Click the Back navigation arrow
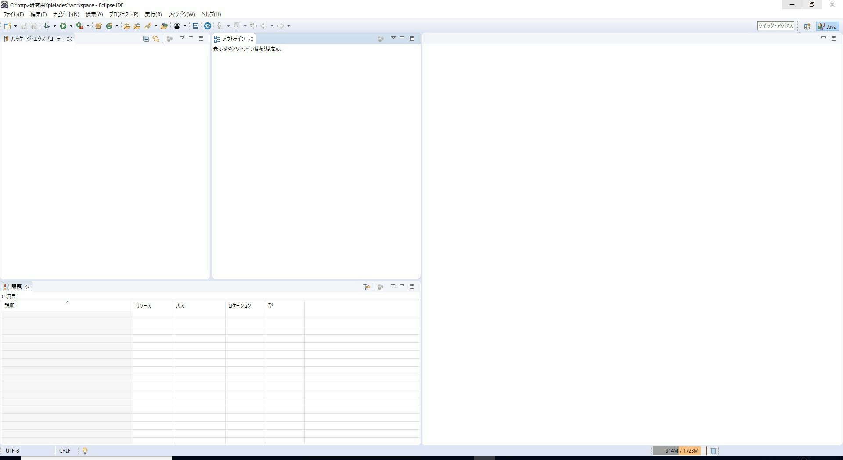This screenshot has height=460, width=843. (264, 26)
